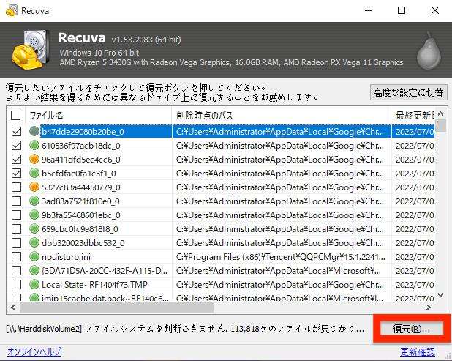Click the HarddiskVolume2 status bar message
Screen dimensions: 452x361
pyautogui.click(x=185, y=329)
